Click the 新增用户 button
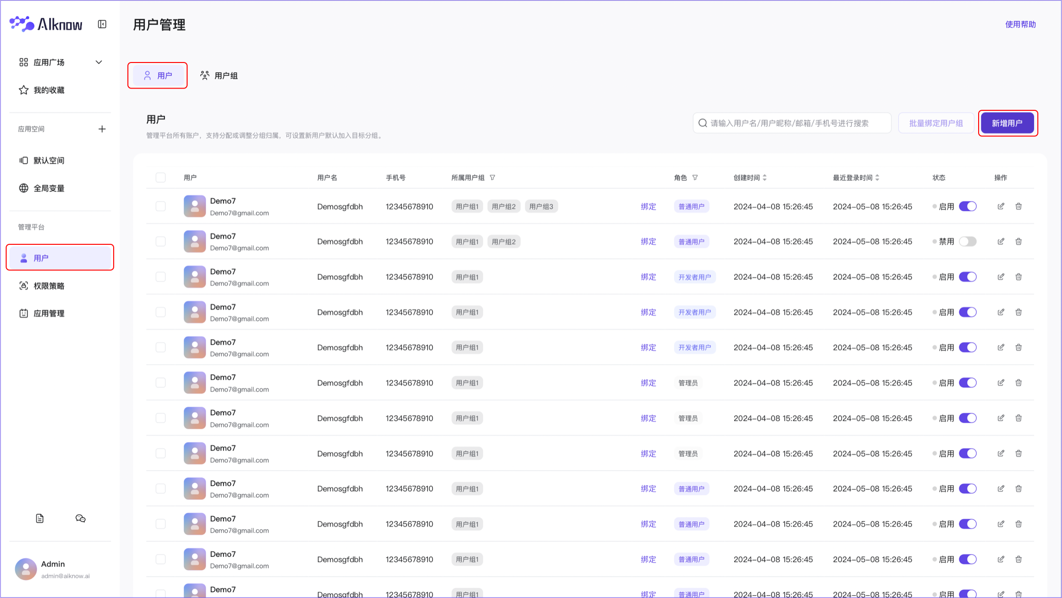The image size is (1062, 598). [1007, 123]
